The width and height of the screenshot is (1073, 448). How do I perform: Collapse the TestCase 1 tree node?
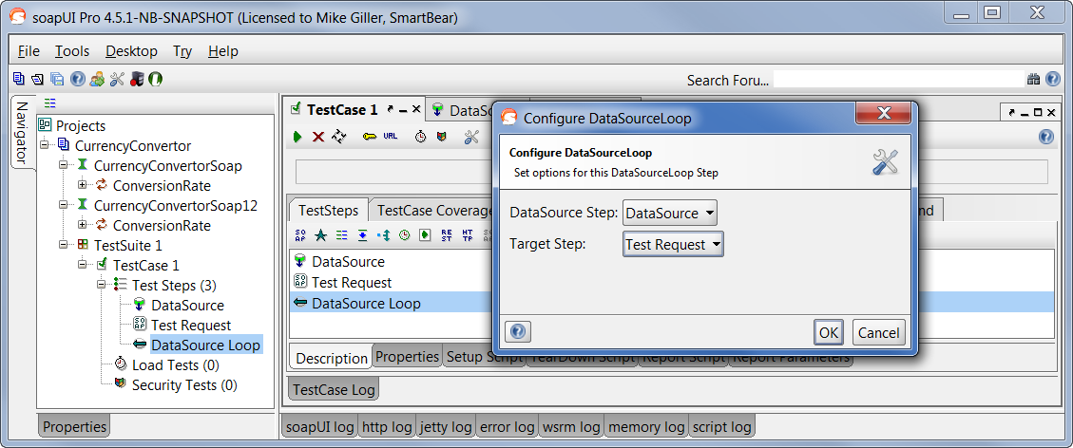pyautogui.click(x=83, y=265)
